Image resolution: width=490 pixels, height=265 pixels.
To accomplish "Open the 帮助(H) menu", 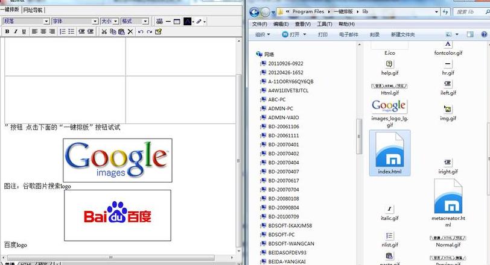I will (x=346, y=24).
